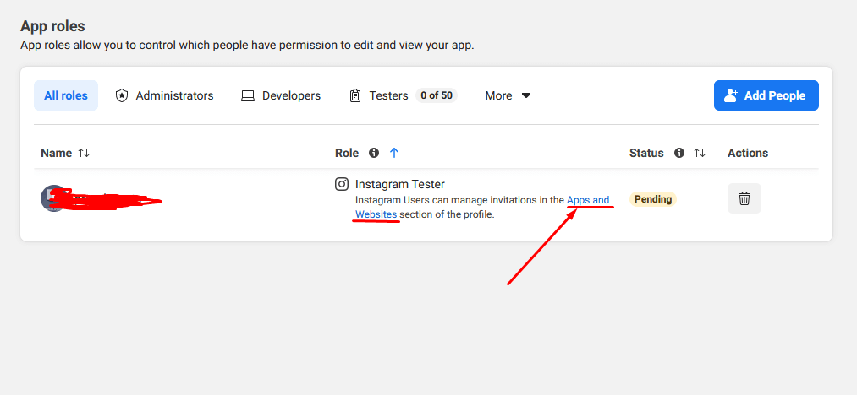The image size is (857, 395).
Task: Select the All roles tab
Action: point(66,95)
